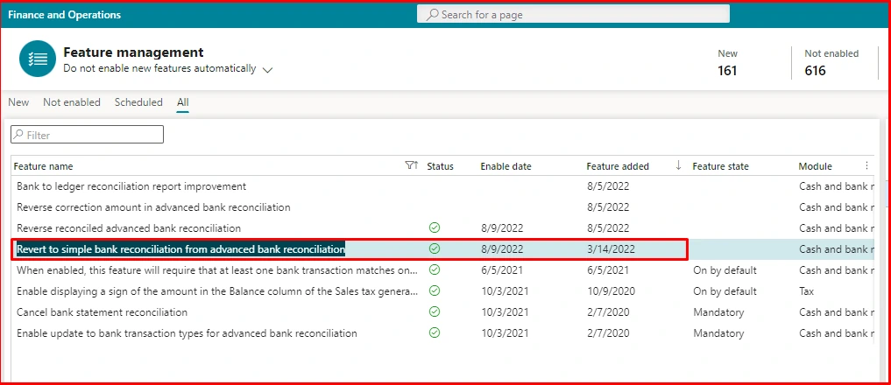Click the sort arrow next to Feature added

678,165
